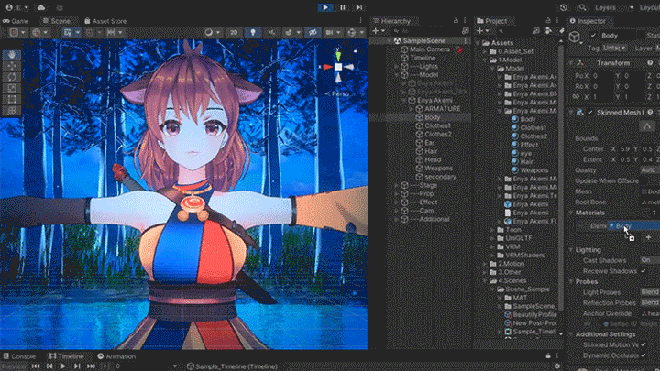Click the Hierarchy add (+) button
660x371 pixels.
tap(379, 31)
